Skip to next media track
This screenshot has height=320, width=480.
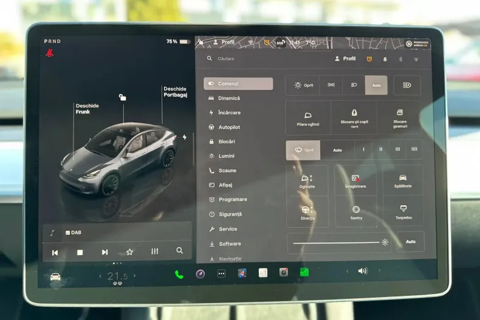point(105,252)
